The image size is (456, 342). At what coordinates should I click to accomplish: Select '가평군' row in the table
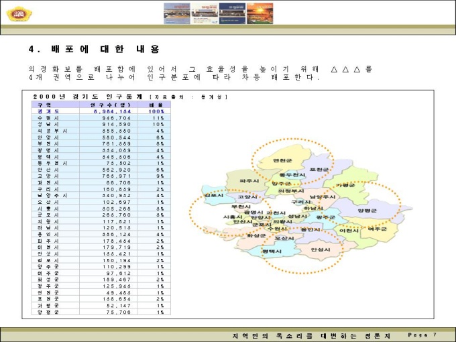(101, 305)
